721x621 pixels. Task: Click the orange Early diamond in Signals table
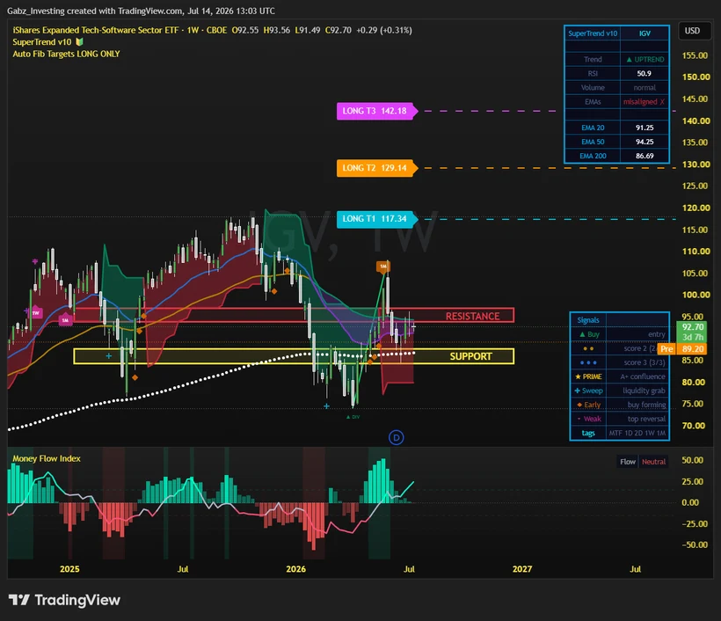point(579,405)
